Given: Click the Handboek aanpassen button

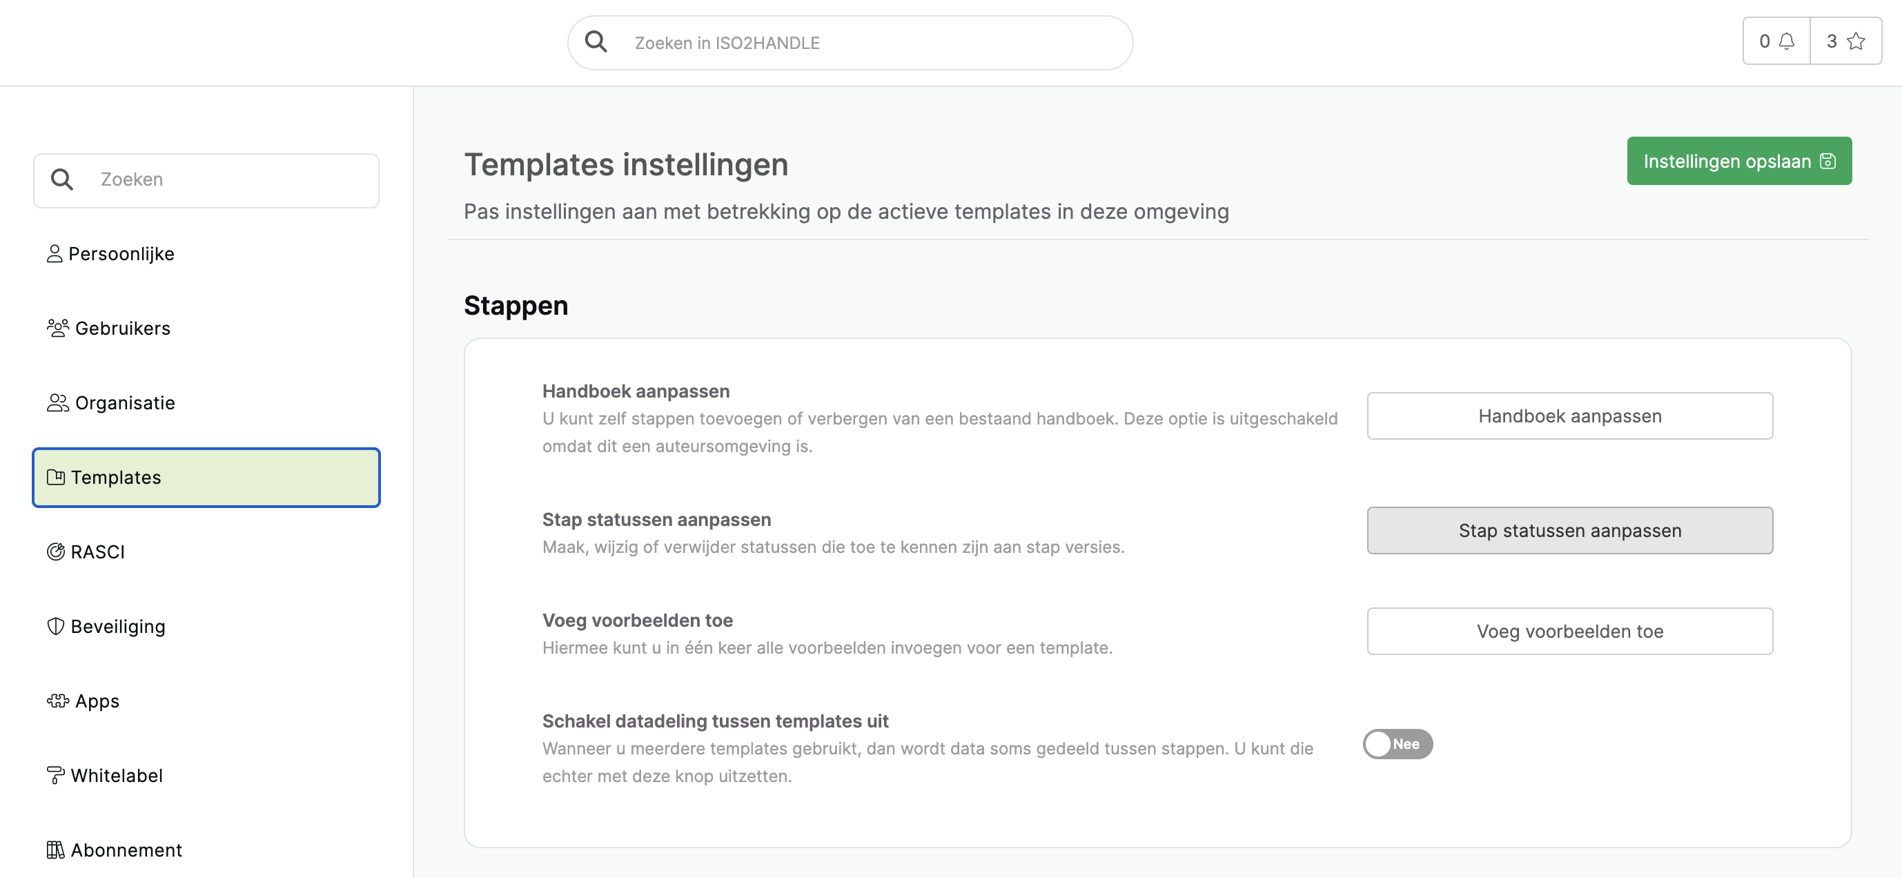Looking at the screenshot, I should (1570, 416).
